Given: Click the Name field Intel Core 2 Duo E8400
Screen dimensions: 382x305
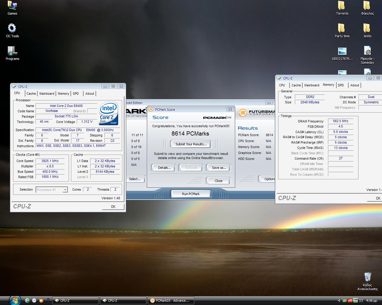Looking at the screenshot, I should (66, 106).
